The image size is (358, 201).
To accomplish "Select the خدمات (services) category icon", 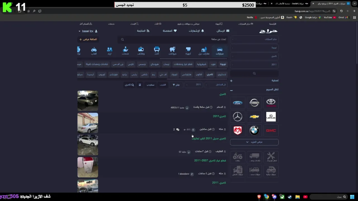I will (x=125, y=51).
